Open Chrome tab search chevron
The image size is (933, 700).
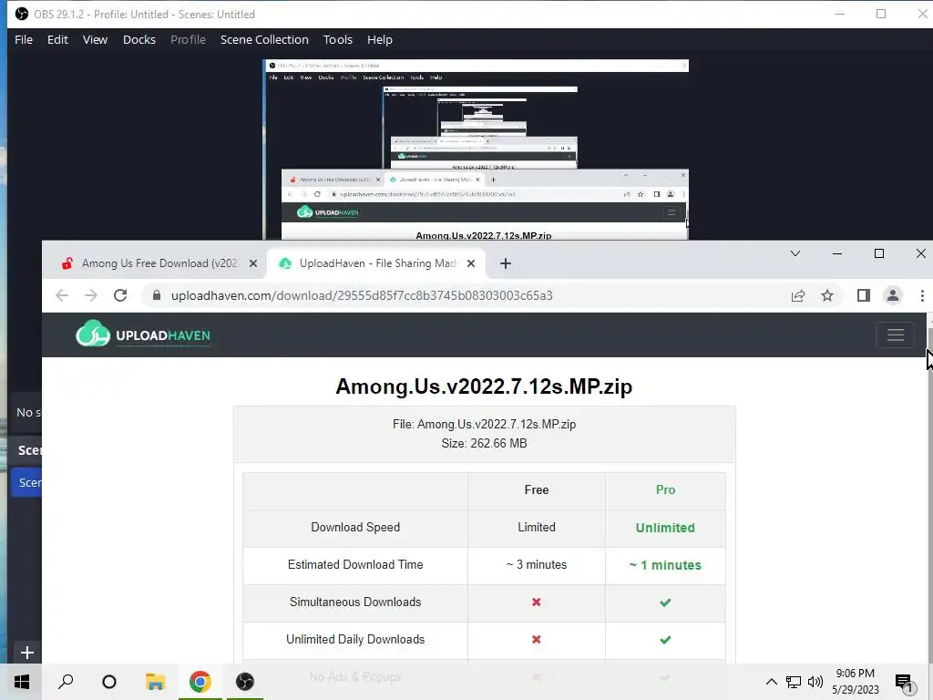pos(795,253)
